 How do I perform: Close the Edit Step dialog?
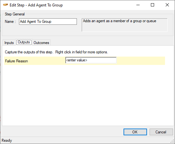click(167, 5)
